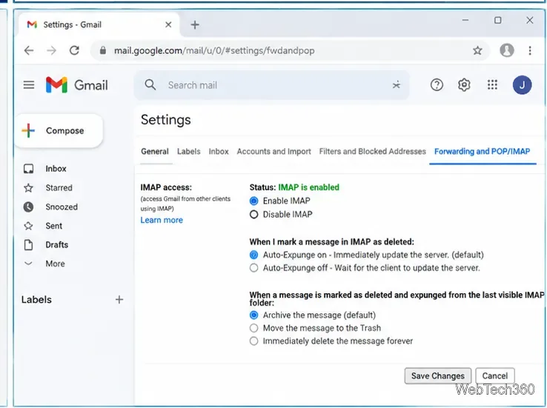Open Chrome profile icon
Screen dimensions: 547x408
506,50
